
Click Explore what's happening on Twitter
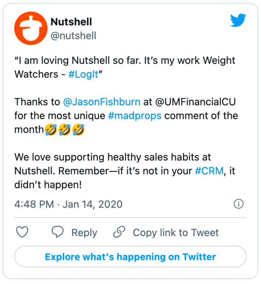(130, 257)
